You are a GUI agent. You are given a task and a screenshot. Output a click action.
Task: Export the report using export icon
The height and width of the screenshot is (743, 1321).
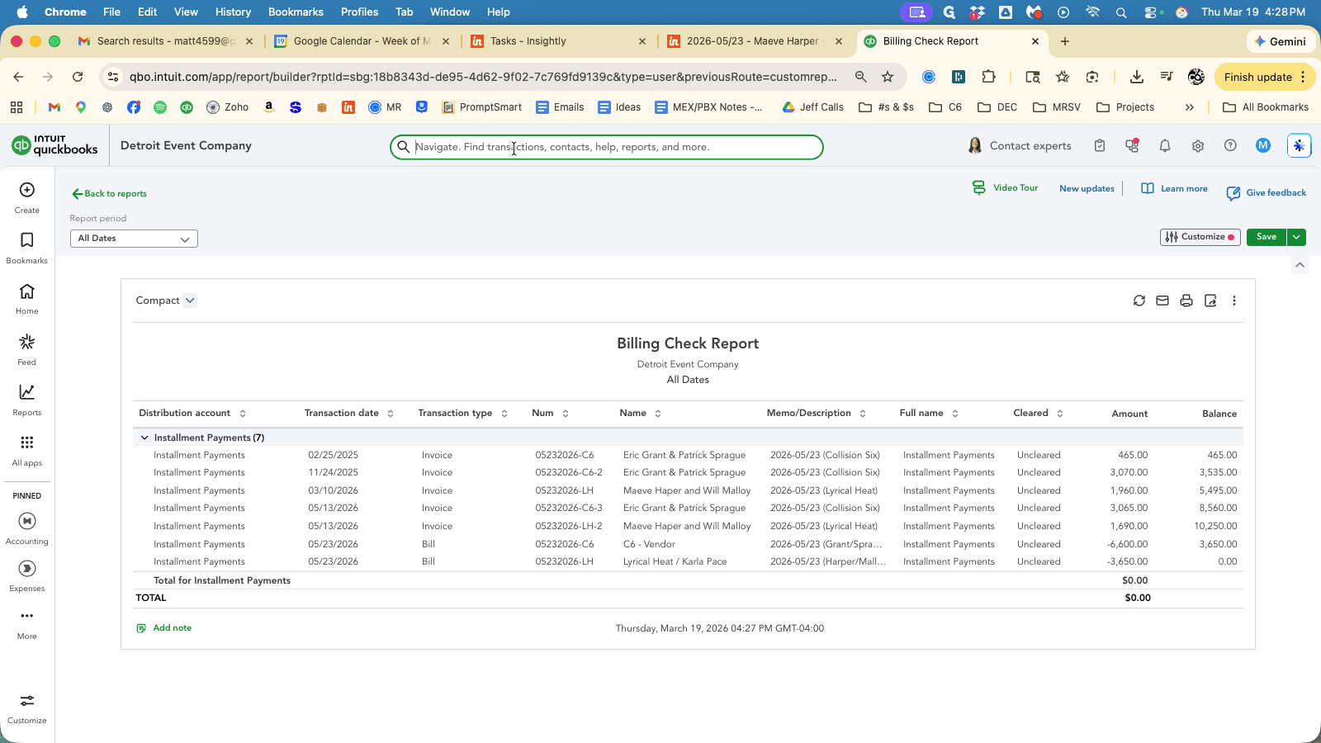[x=1210, y=301]
